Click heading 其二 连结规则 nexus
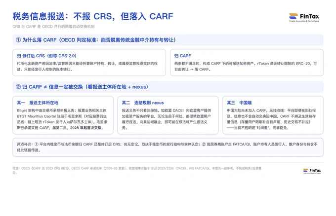Screen dimensions: 336x216 tap(143, 103)
